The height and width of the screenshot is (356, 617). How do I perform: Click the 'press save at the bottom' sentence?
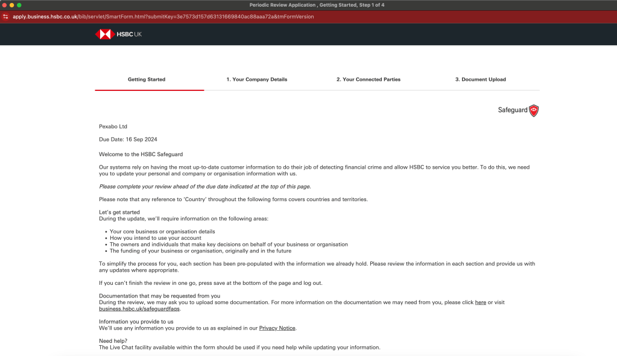(x=210, y=283)
